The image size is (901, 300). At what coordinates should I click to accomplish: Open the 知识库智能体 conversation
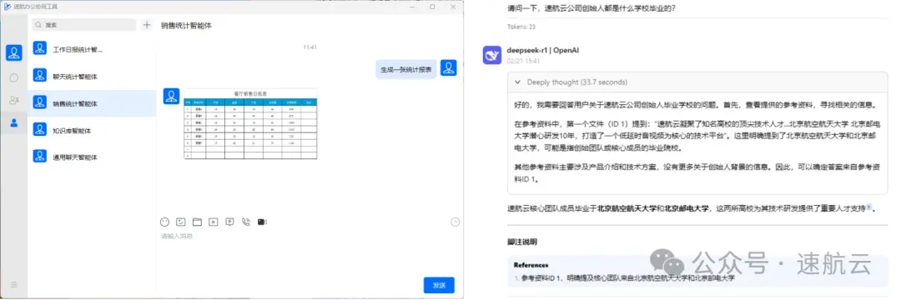point(92,130)
